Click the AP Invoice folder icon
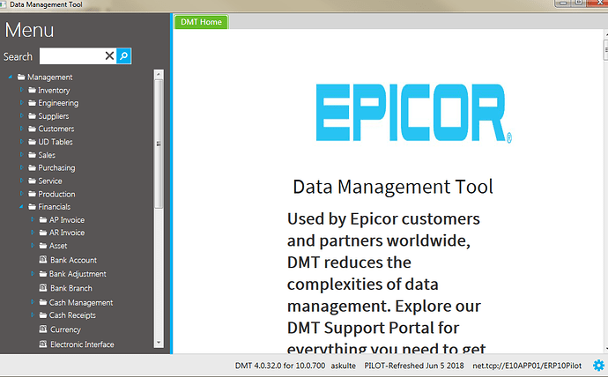Image resolution: width=608 pixels, height=377 pixels. coord(43,219)
